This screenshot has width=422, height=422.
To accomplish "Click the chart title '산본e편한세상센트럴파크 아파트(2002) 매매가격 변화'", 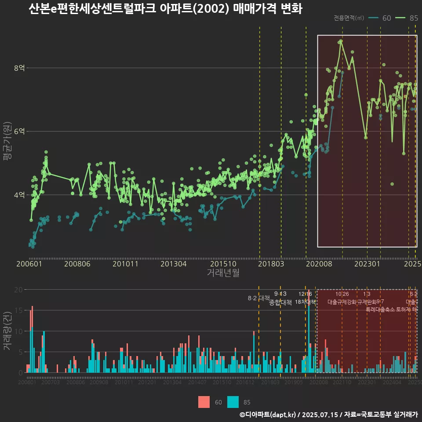I will point(166,8).
